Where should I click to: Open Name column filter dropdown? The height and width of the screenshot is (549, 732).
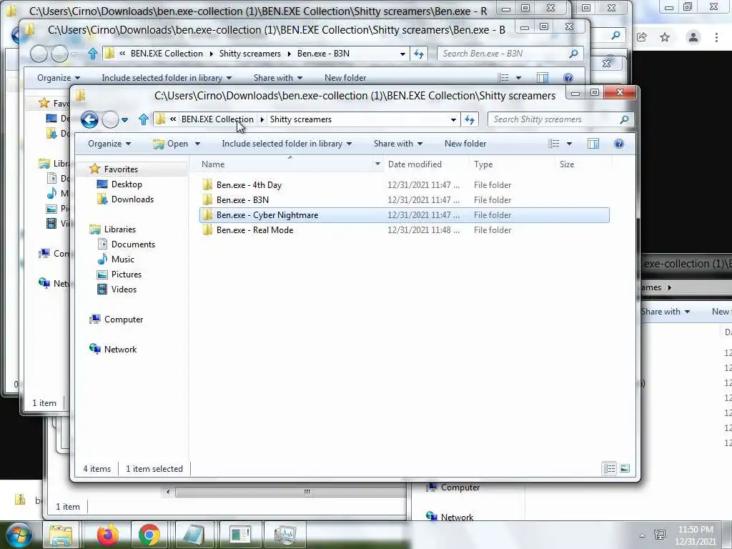[x=377, y=164]
